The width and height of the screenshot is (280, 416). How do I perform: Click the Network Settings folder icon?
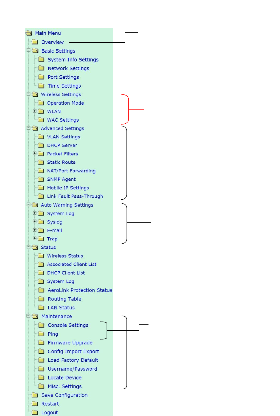41,68
